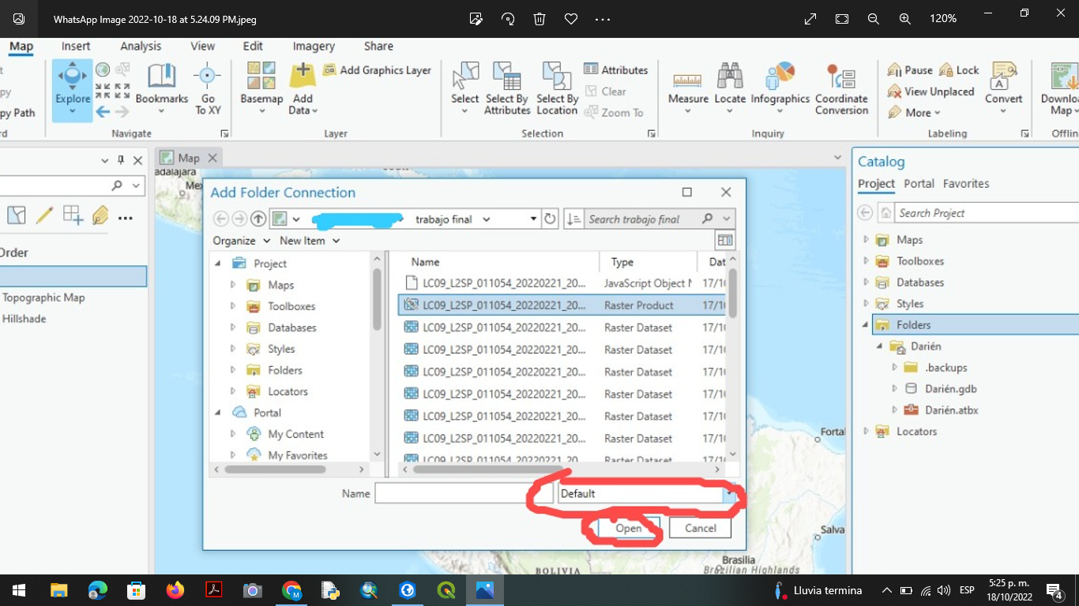The width and height of the screenshot is (1079, 606).
Task: Cancel the Add Folder Connection dialog
Action: (700, 528)
